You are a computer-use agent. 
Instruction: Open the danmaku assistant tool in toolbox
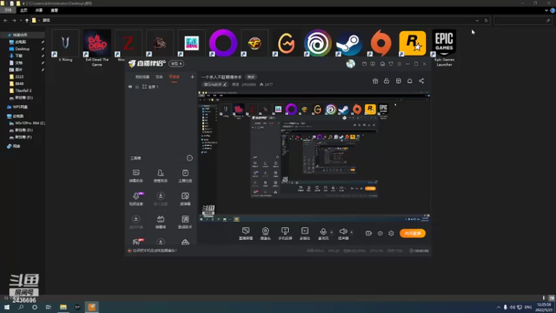[x=136, y=176]
